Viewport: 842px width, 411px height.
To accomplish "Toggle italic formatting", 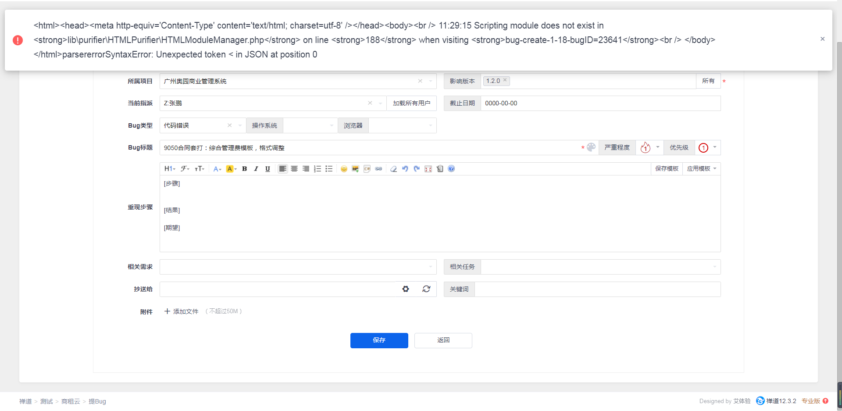I will point(256,169).
